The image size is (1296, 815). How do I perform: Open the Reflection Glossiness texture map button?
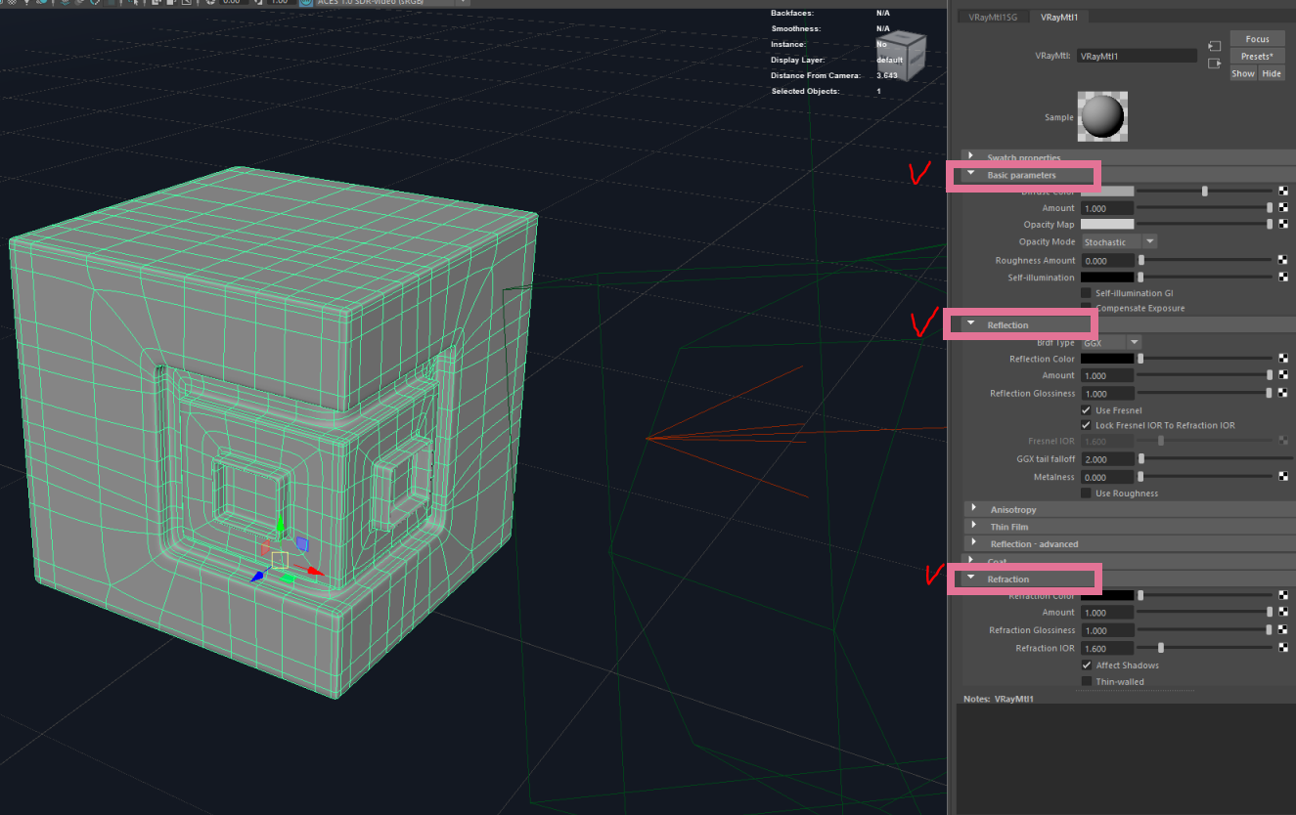click(x=1282, y=393)
